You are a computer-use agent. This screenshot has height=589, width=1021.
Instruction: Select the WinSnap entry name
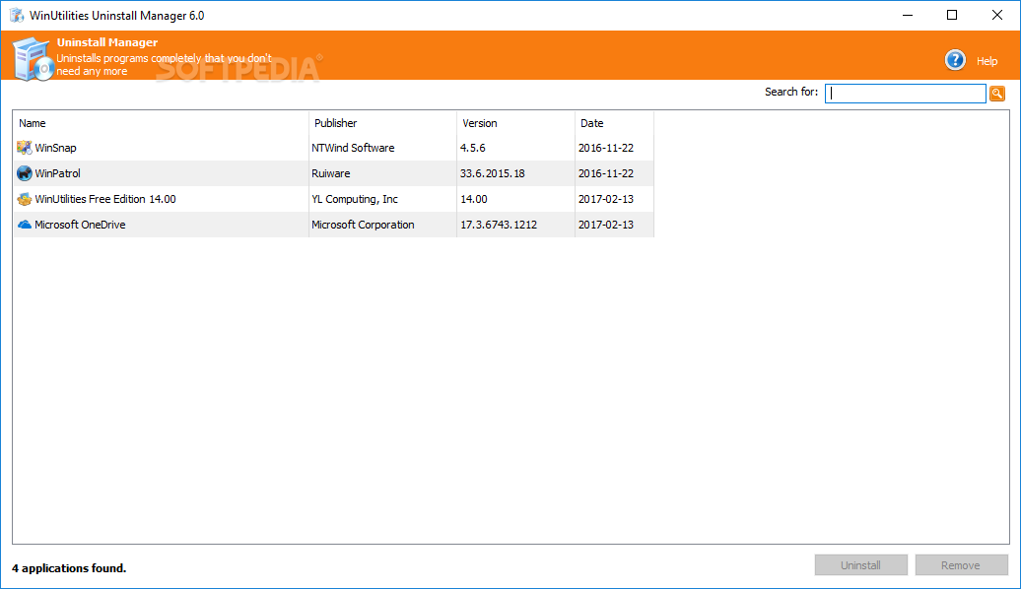[x=55, y=148]
